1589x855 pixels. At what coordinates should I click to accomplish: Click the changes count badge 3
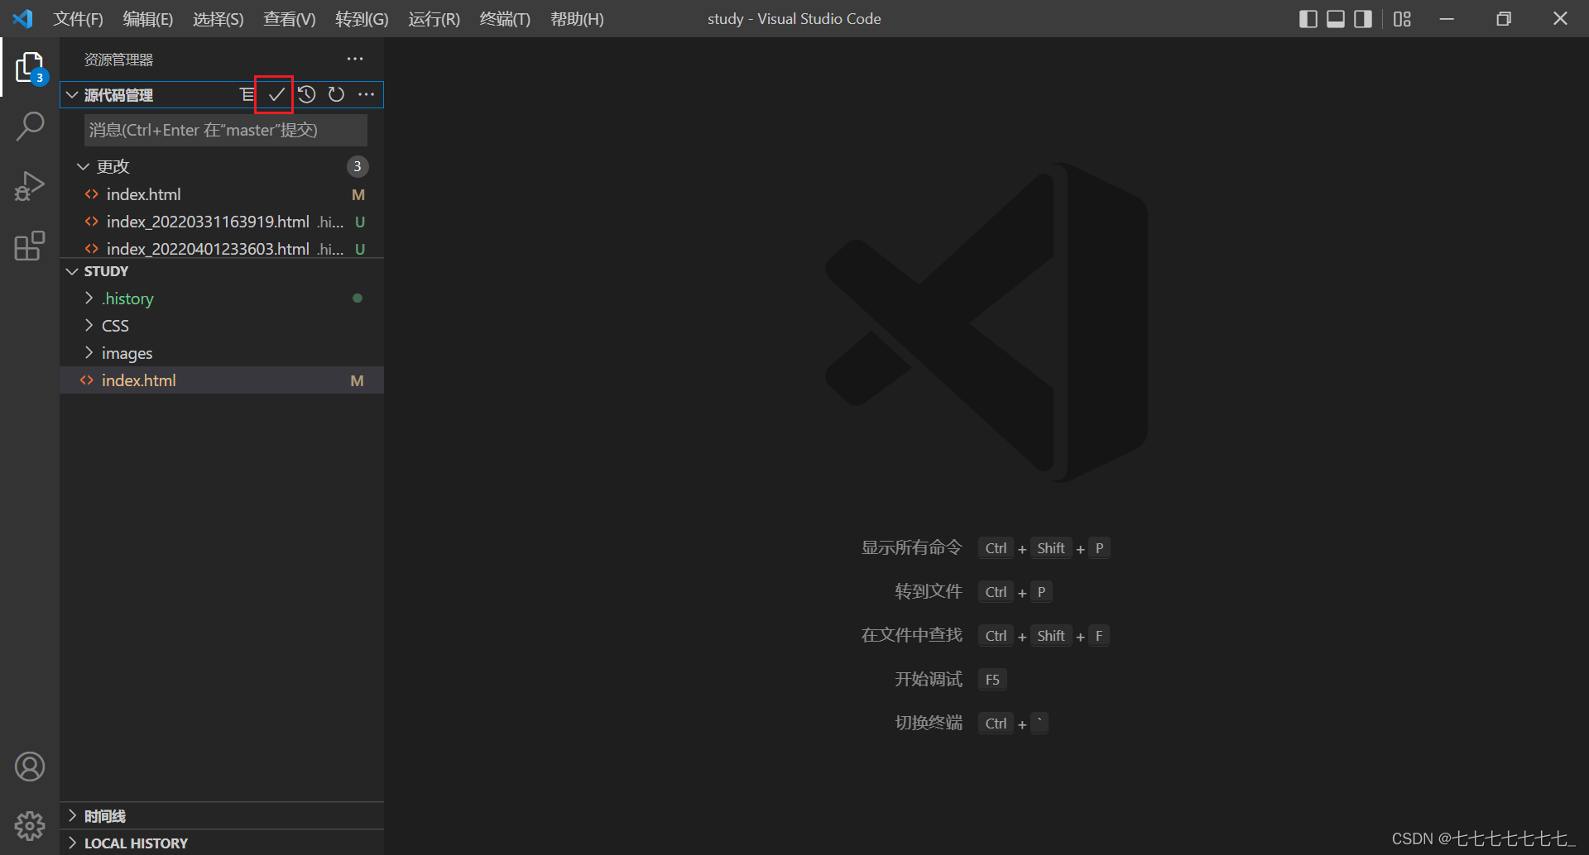358,166
